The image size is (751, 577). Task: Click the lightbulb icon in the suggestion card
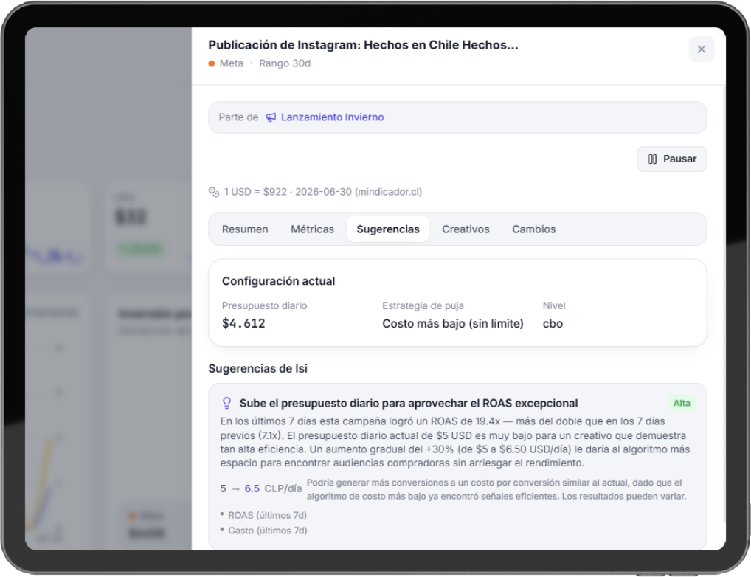click(226, 403)
